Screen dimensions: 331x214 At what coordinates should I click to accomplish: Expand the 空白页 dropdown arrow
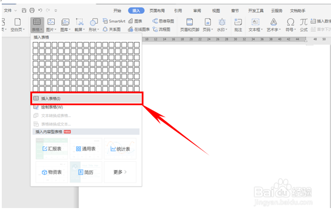point(24,30)
